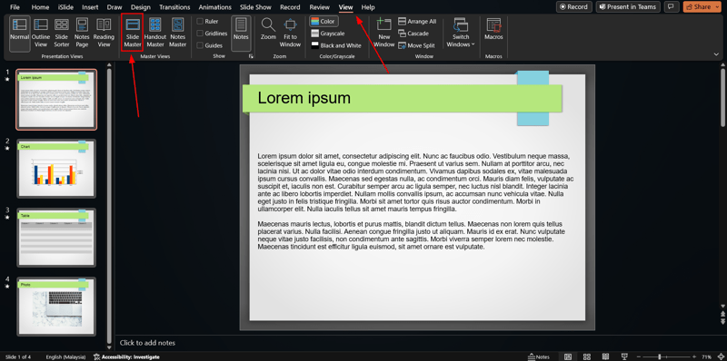Open the Animations tab
Screen dimensions: 727x361
[215, 7]
